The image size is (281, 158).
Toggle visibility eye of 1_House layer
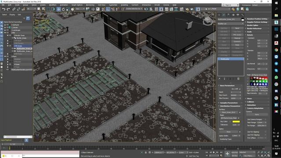click(x=7, y=28)
